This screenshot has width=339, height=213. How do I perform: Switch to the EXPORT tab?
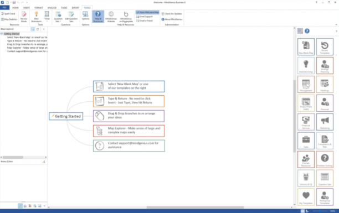[x=75, y=8]
